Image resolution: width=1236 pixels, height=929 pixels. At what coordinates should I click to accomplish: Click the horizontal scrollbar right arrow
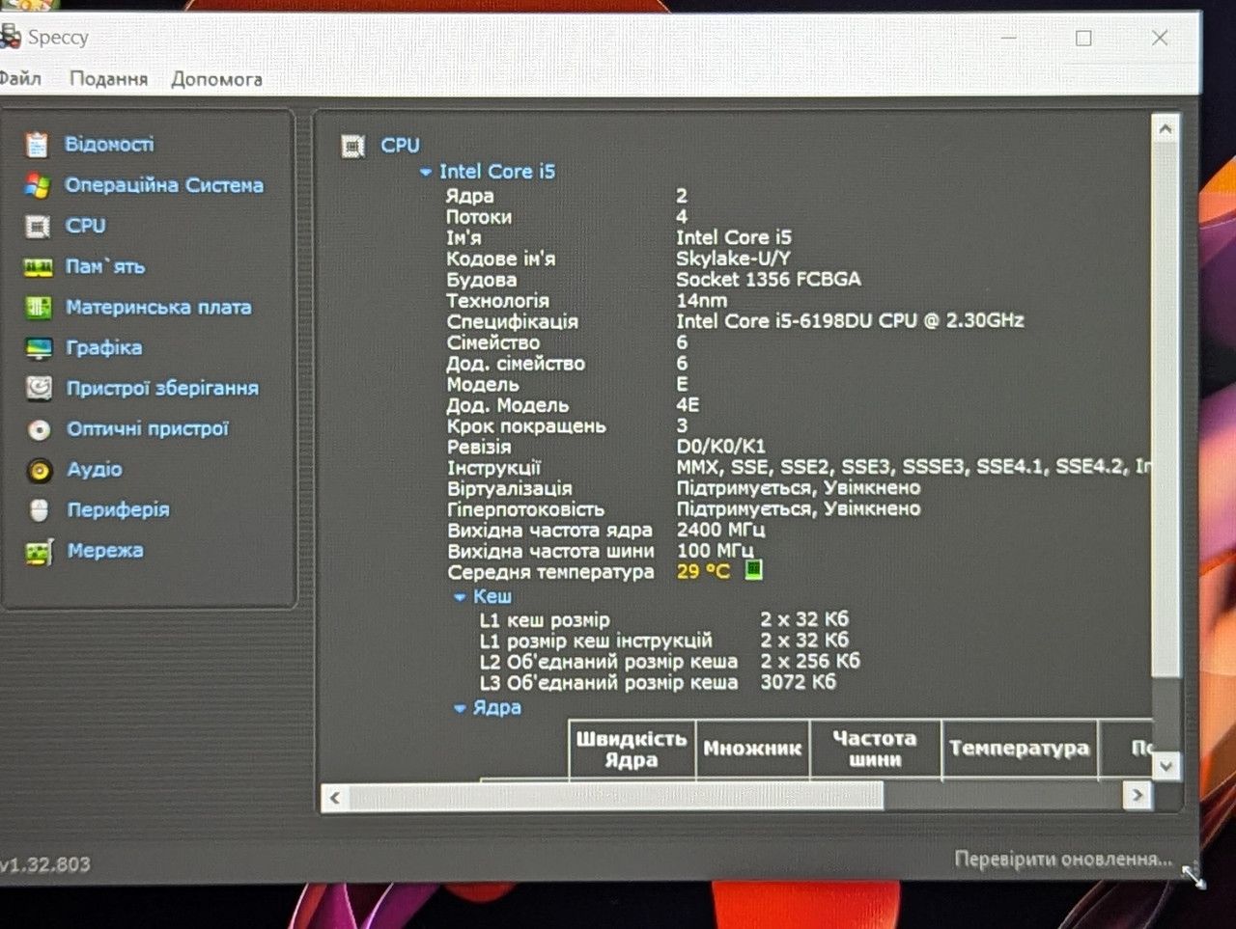1138,796
